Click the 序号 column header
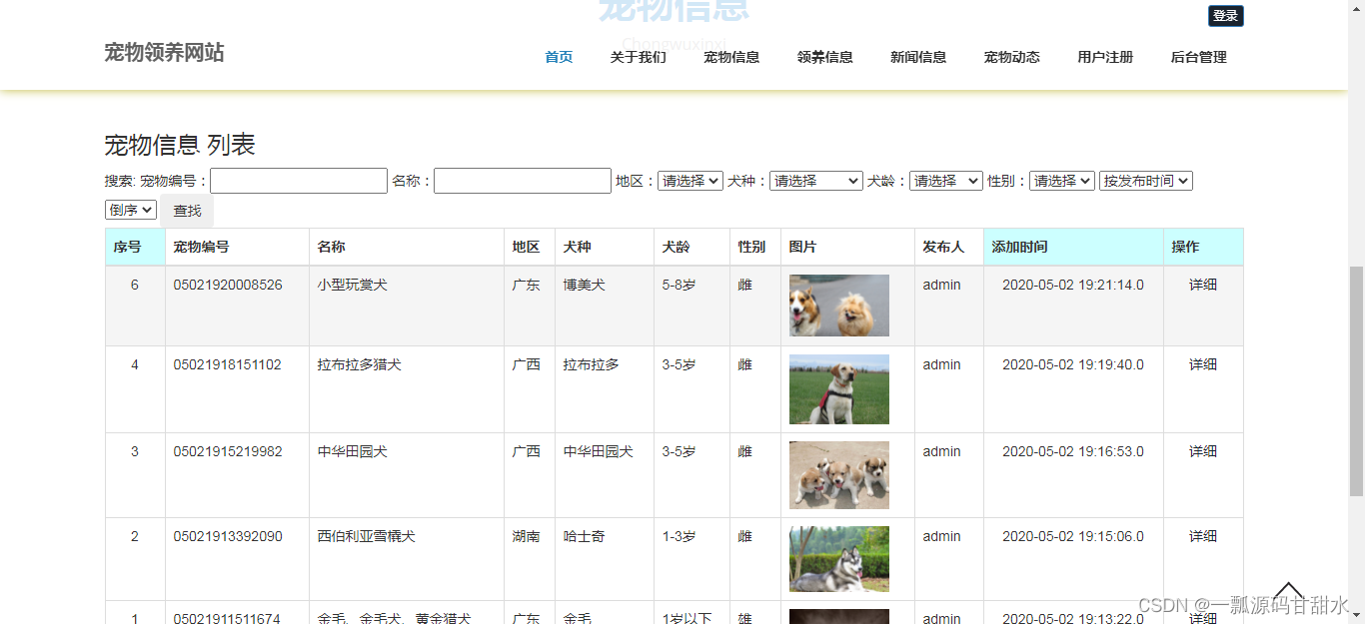Image resolution: width=1365 pixels, height=624 pixels. (135, 247)
